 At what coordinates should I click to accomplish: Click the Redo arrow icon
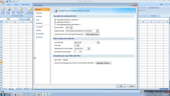click(14, 1)
